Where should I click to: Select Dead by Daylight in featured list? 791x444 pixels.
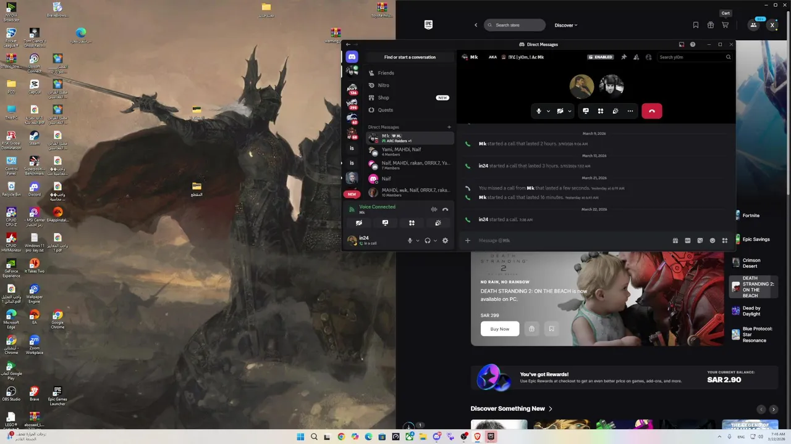[752, 311]
